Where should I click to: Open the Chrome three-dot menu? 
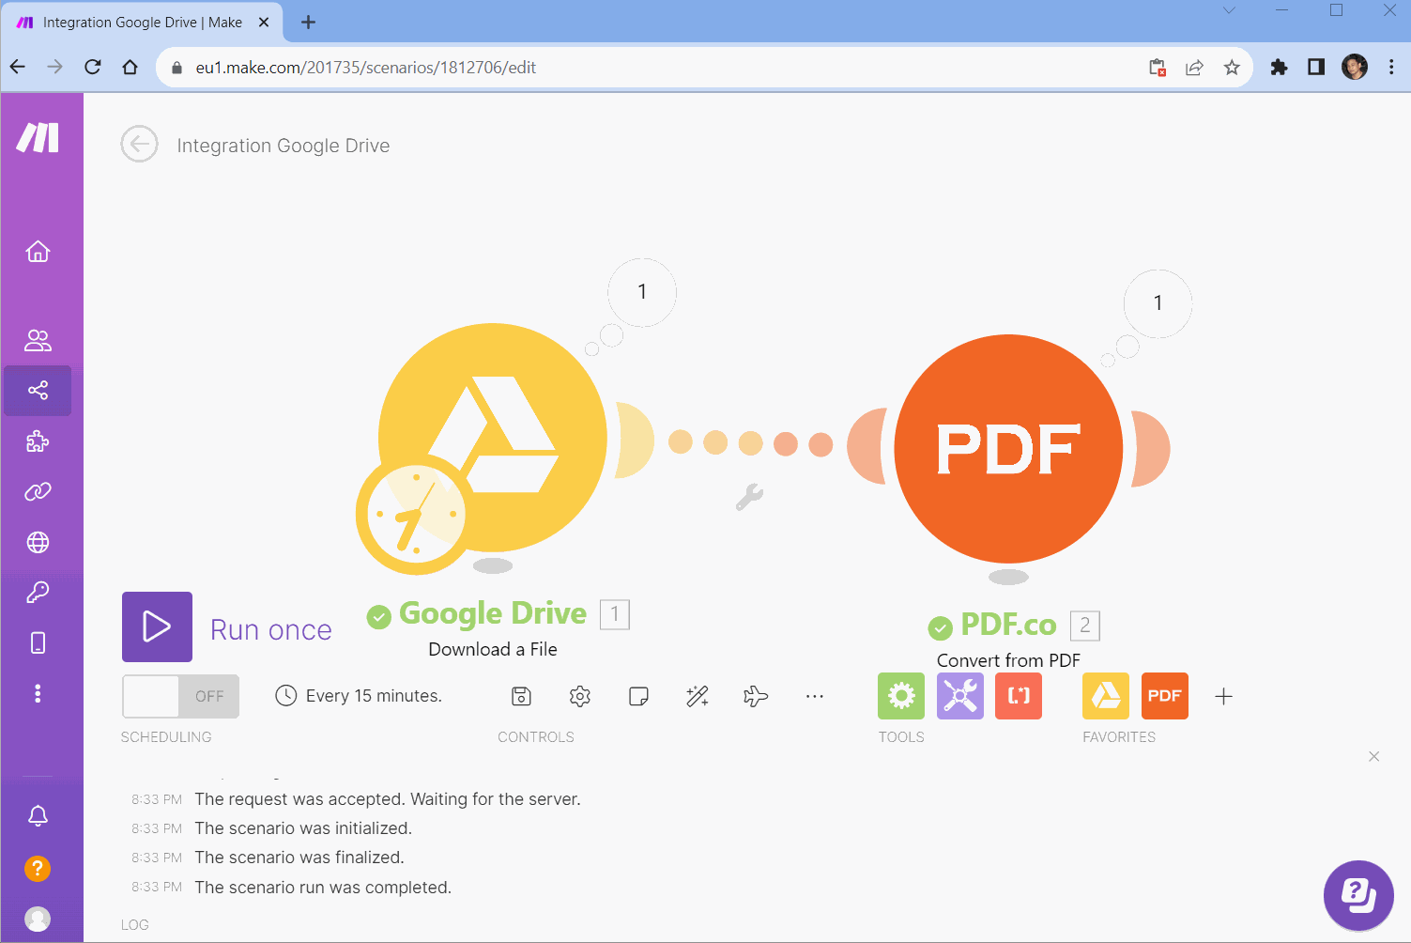click(x=1391, y=67)
